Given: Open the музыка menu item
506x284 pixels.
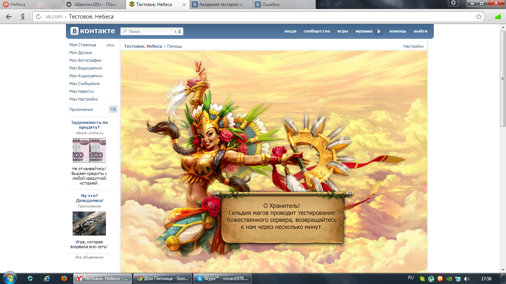Looking at the screenshot, I should point(364,31).
